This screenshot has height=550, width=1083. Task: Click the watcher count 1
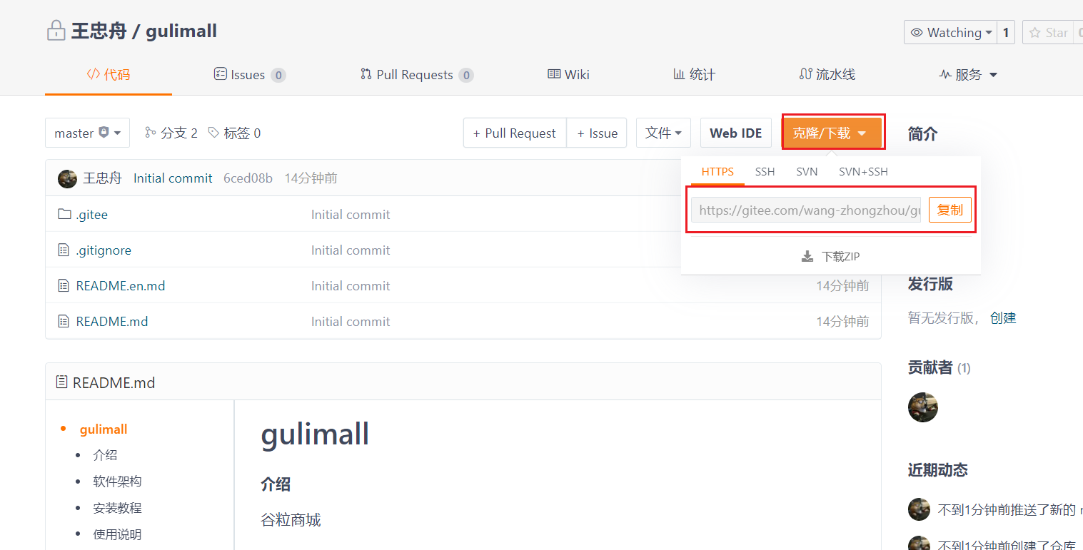coord(1006,32)
